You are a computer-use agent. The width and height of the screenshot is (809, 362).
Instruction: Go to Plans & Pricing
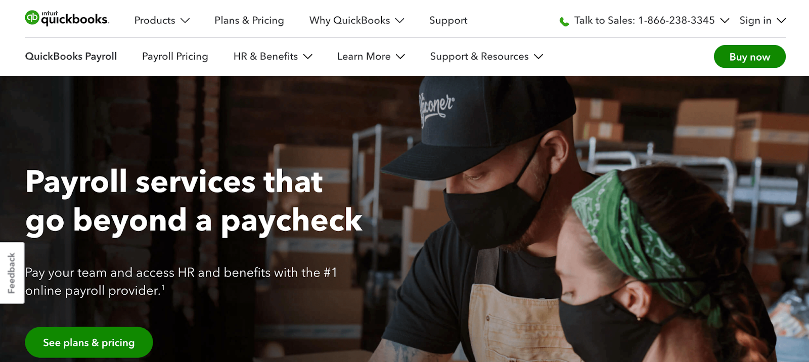point(249,20)
